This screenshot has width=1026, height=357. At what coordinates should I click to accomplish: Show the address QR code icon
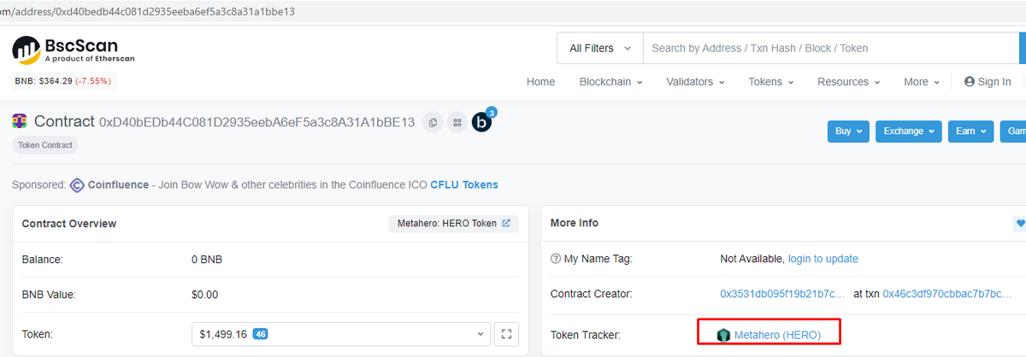pos(457,123)
